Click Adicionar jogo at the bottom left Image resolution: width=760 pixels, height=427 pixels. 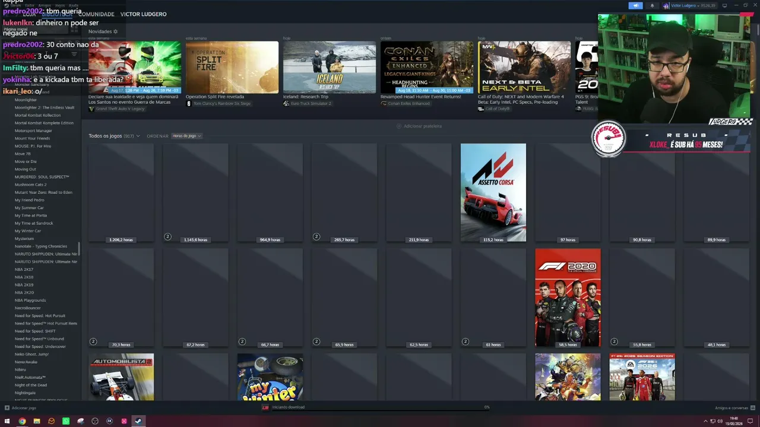pos(21,408)
